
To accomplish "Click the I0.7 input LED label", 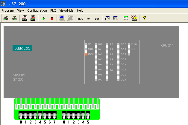I will point(100,80).
